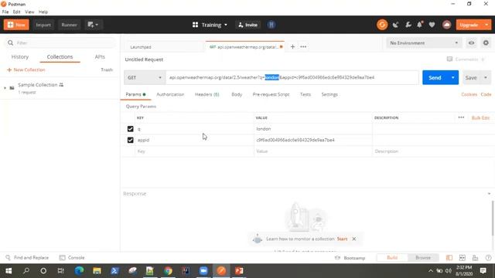This screenshot has height=278, width=495.
Task: Click the environment quick look eye icon
Action: coord(471,43)
